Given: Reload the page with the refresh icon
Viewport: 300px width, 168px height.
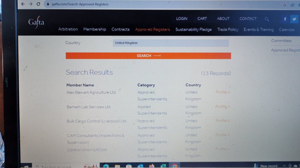Looking at the screenshot, I should pos(38,4).
